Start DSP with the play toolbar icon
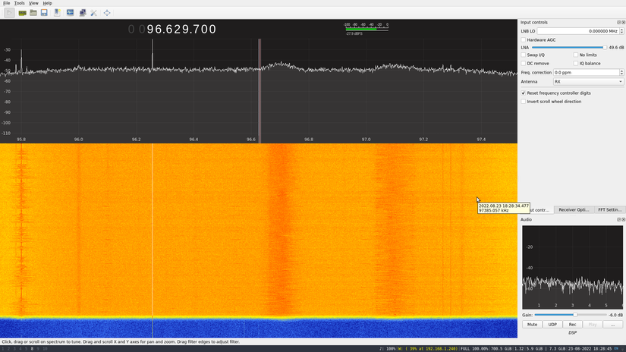Image resolution: width=626 pixels, height=352 pixels. pos(9,13)
